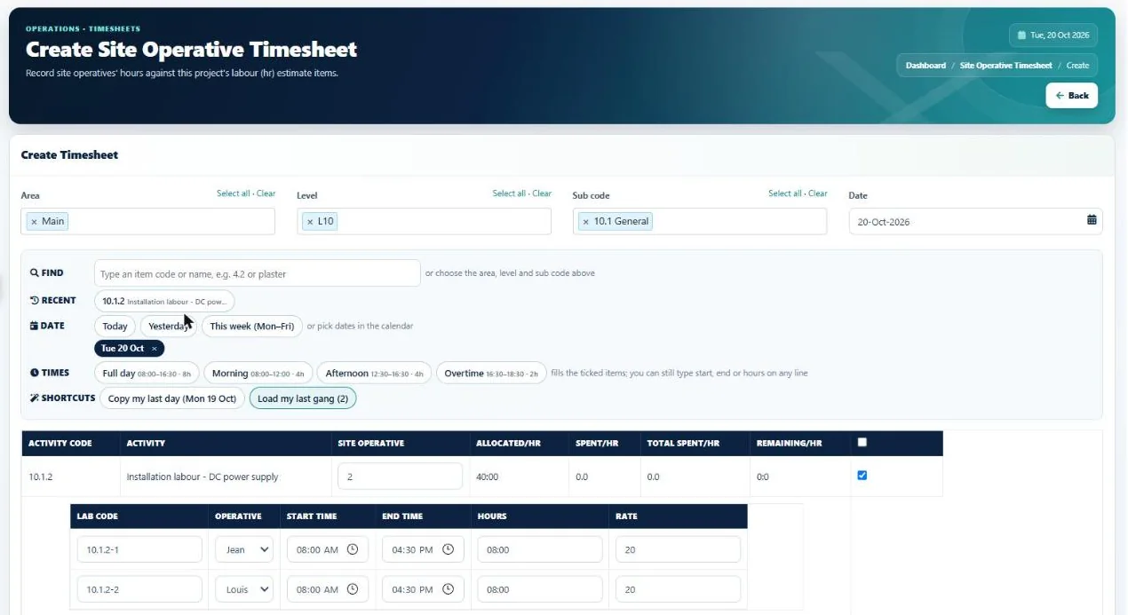Screen dimensions: 1128x615
Task: Apply Overtime 16:30–18:30 times
Action: pyautogui.click(x=491, y=374)
